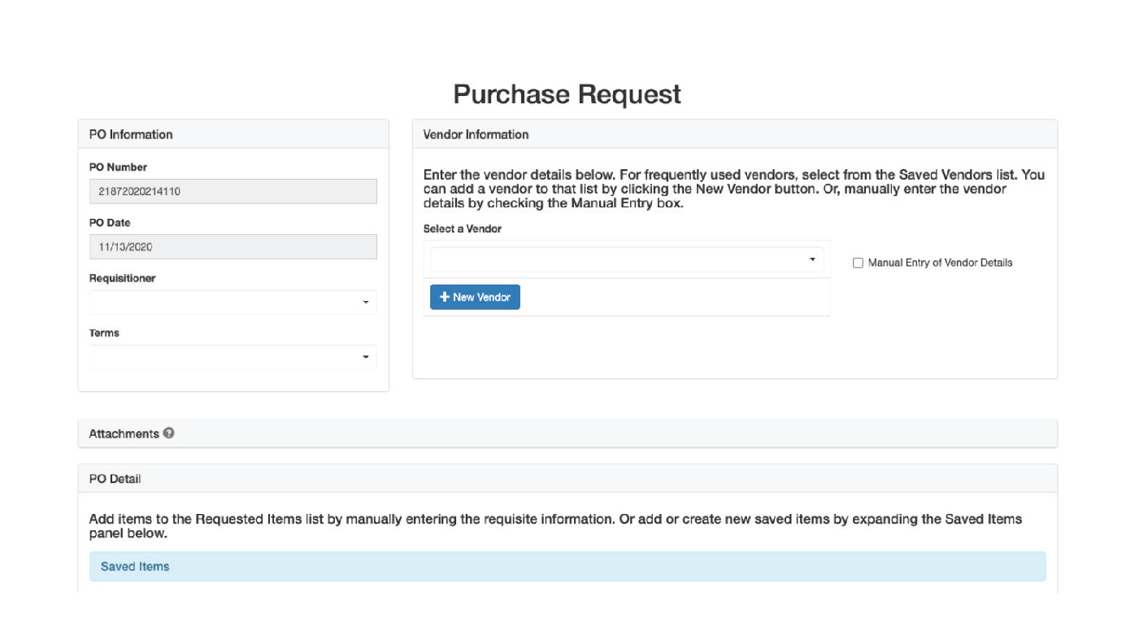
Task: Click inside the PO Number field
Action: click(x=233, y=191)
